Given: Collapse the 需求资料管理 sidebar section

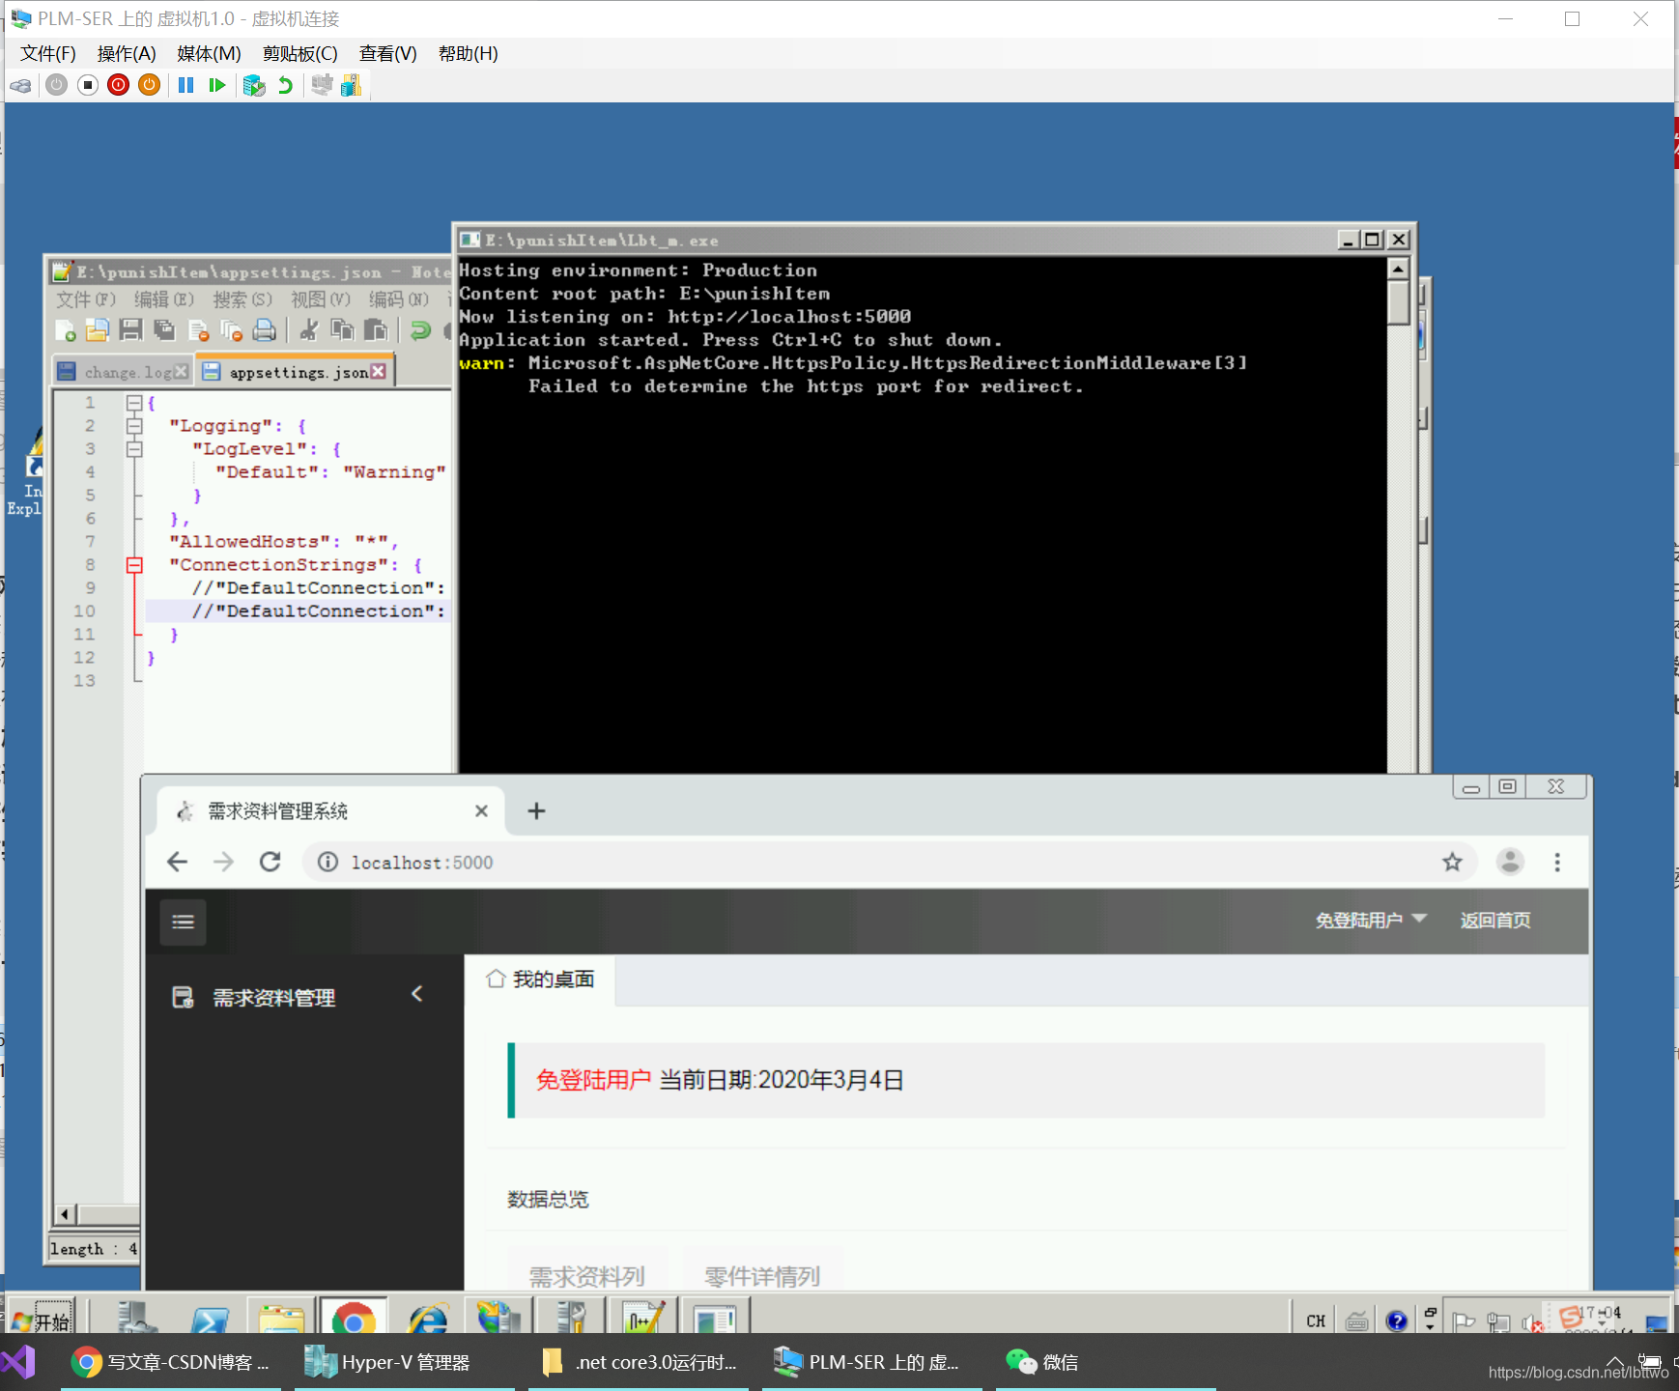Looking at the screenshot, I should (x=417, y=994).
